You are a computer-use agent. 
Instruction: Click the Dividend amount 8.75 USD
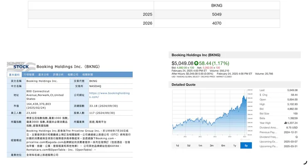(292, 128)
